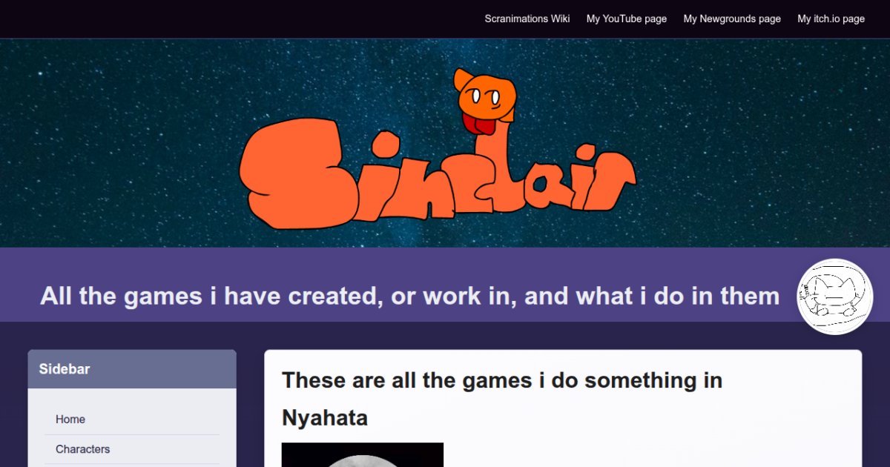Click the orange cat head on the logo
This screenshot has width=890, height=467.
coord(486,93)
